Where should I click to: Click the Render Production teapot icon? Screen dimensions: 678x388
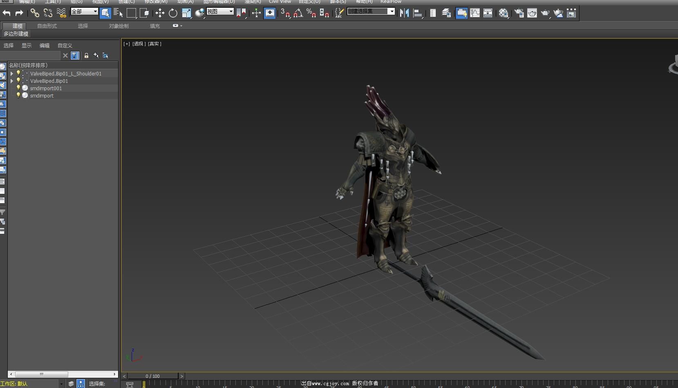[545, 13]
